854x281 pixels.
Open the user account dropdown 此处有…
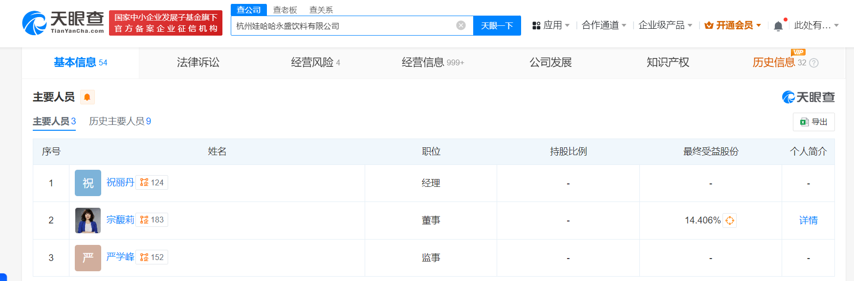click(x=816, y=25)
